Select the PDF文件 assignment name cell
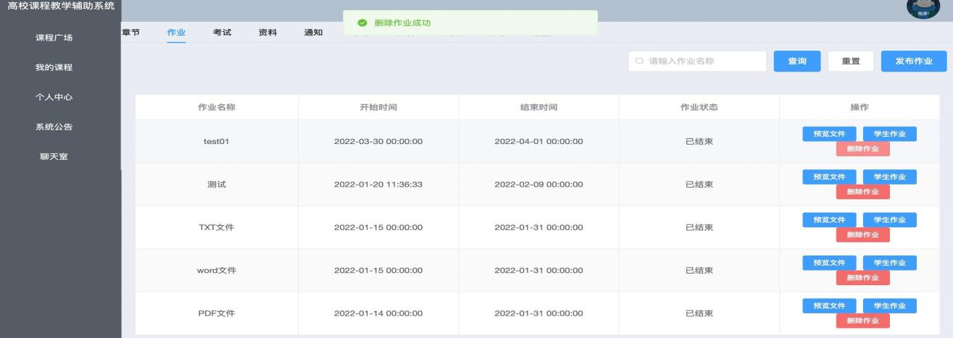 point(217,313)
